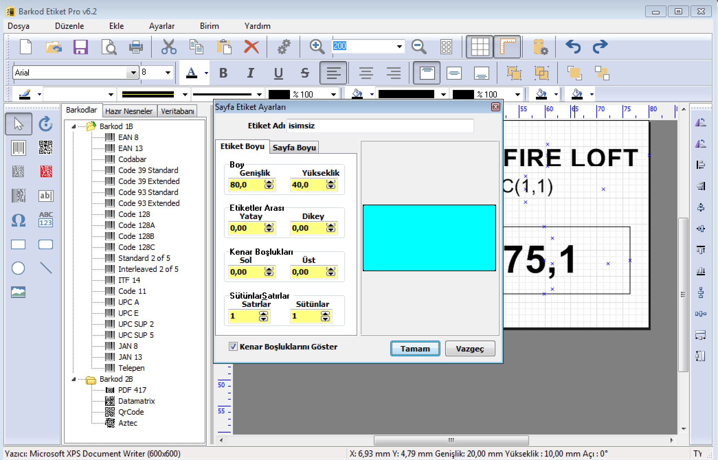
Task: Copy the selected object
Action: 196,47
